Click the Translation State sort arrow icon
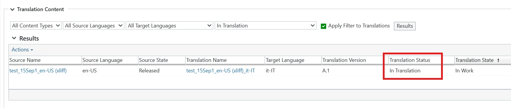511x108 pixels. pos(498,60)
